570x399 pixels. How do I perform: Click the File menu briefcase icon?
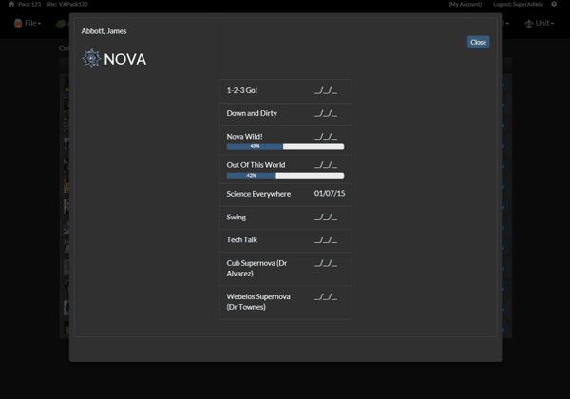tap(18, 23)
